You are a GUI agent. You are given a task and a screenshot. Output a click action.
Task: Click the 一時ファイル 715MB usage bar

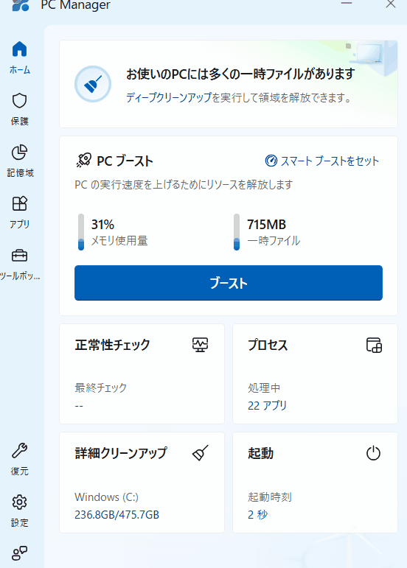(237, 232)
